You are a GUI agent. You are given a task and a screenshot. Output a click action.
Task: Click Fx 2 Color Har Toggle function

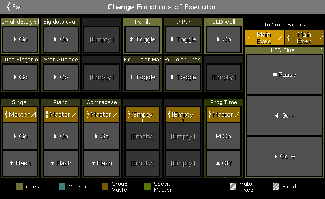[143, 77]
